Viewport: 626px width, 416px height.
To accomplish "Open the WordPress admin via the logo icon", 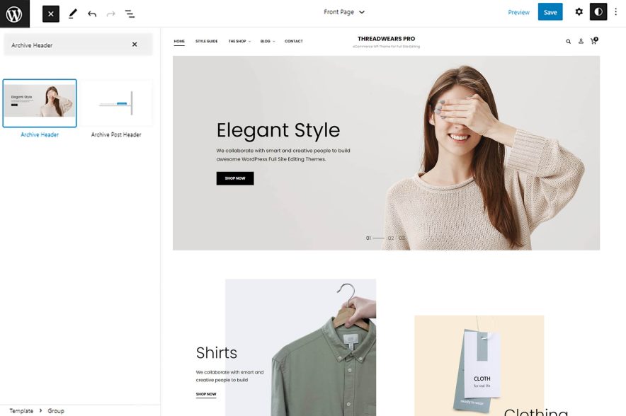I will pyautogui.click(x=13, y=13).
